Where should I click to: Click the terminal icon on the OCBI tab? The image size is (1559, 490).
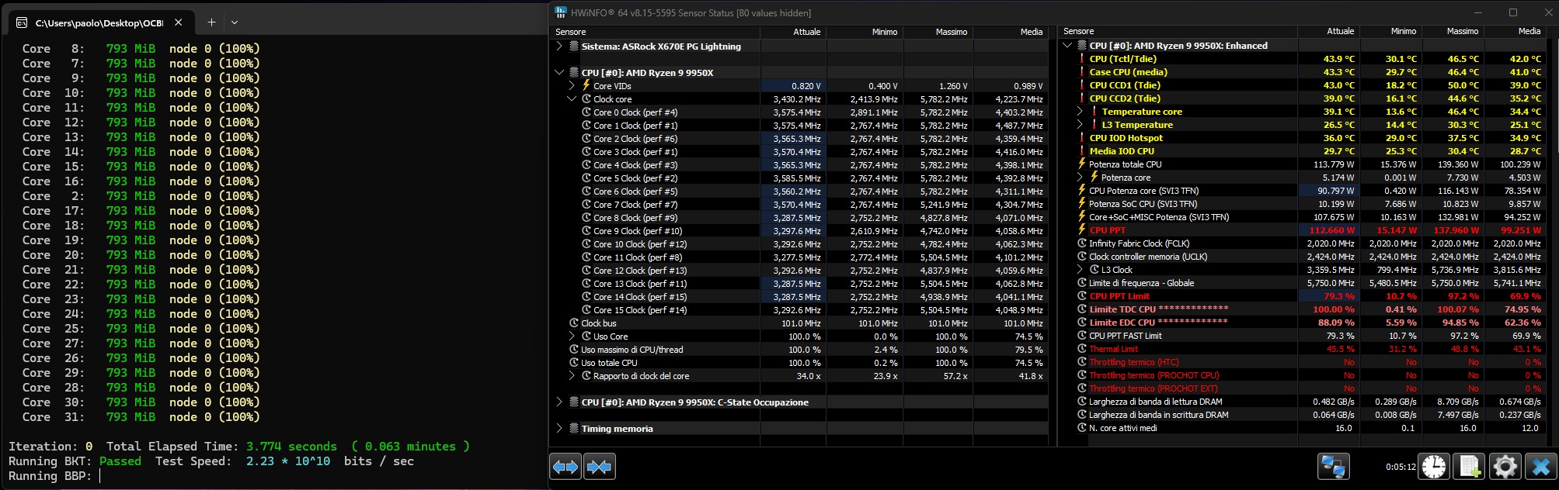click(23, 23)
